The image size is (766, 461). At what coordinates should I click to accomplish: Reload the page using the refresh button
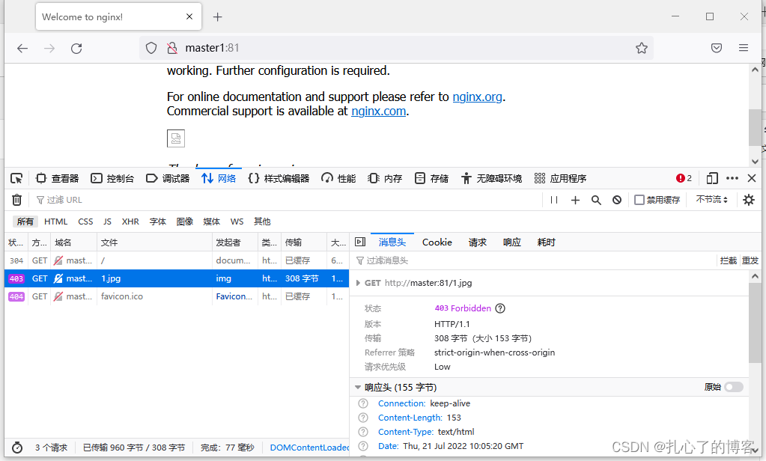click(x=76, y=48)
